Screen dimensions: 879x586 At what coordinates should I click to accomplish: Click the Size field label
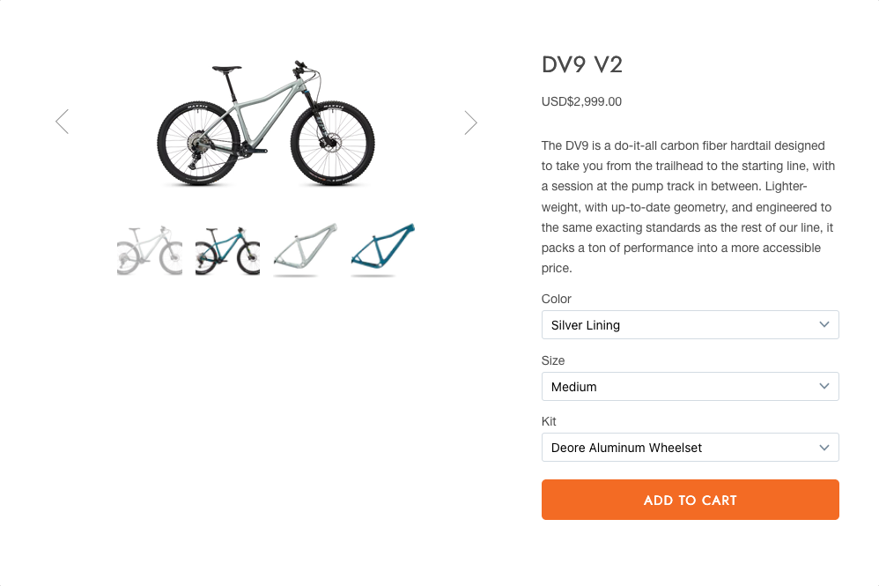point(553,360)
